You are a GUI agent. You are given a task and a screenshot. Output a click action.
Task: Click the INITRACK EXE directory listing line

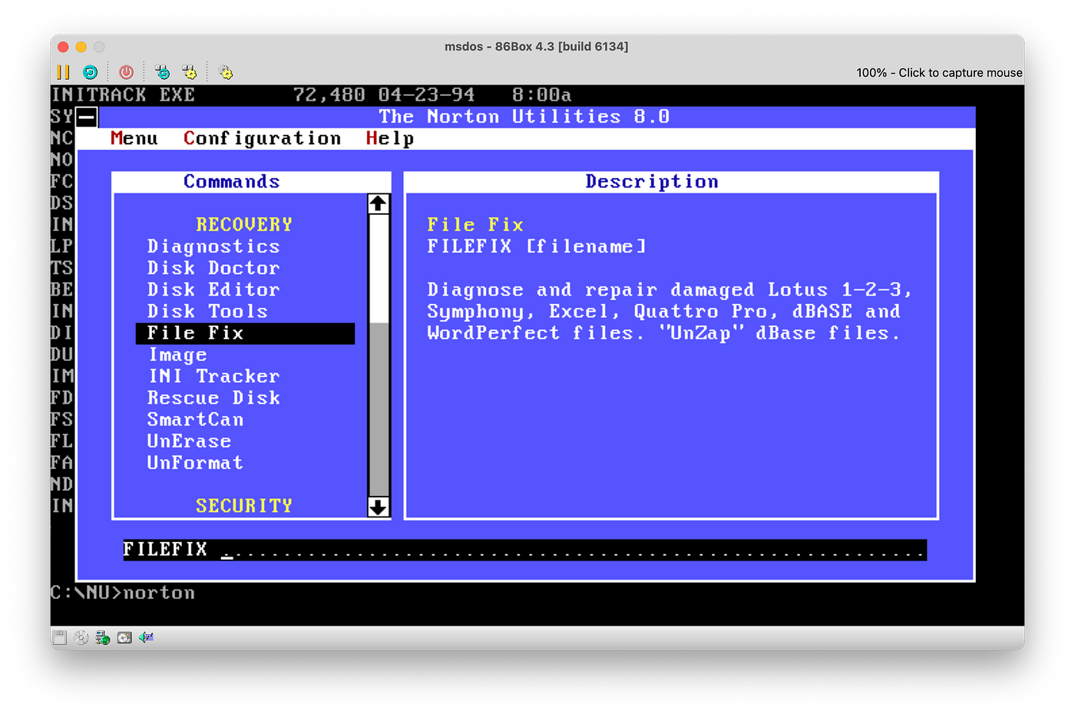click(311, 95)
